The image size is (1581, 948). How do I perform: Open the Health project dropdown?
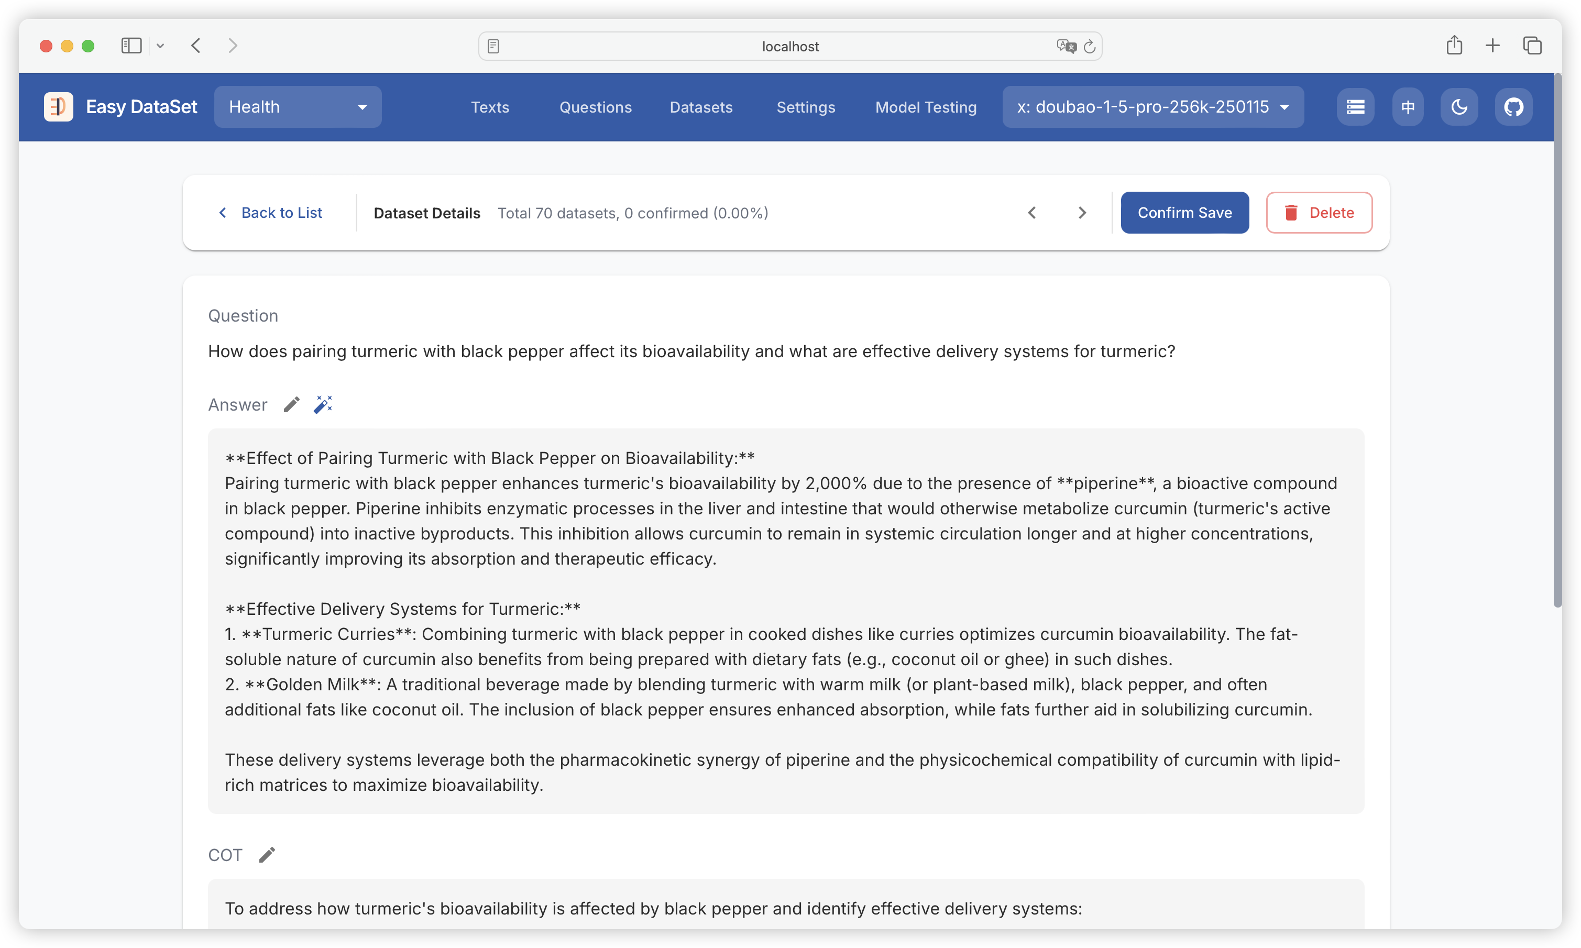298,107
